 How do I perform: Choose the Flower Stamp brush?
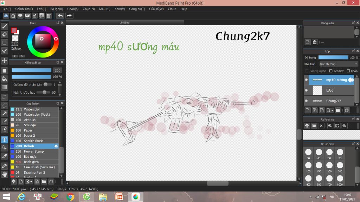pos(34,151)
